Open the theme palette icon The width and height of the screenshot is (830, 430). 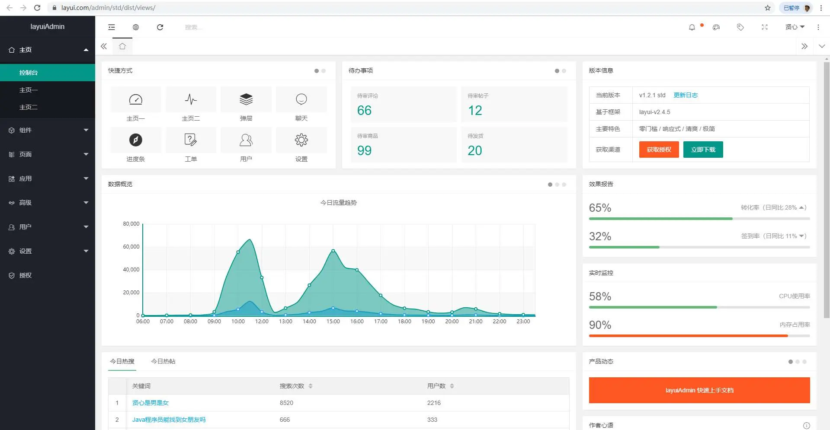point(716,27)
